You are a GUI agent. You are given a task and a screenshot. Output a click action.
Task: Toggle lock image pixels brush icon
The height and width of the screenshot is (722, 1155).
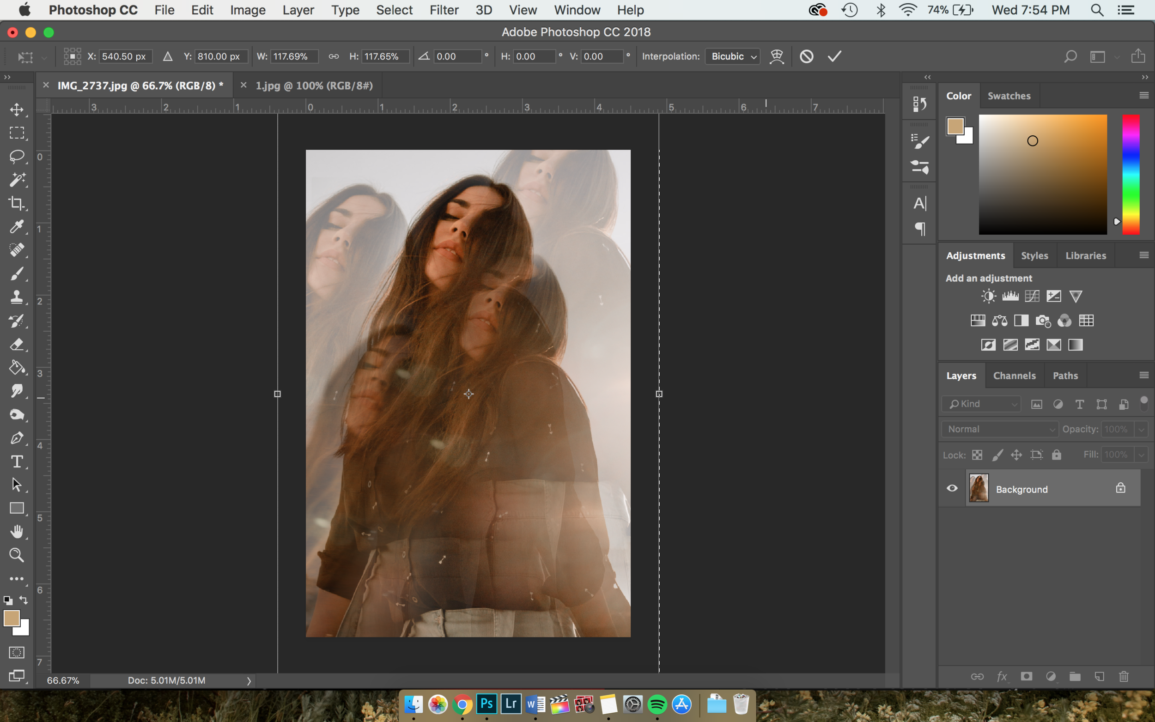pos(997,455)
